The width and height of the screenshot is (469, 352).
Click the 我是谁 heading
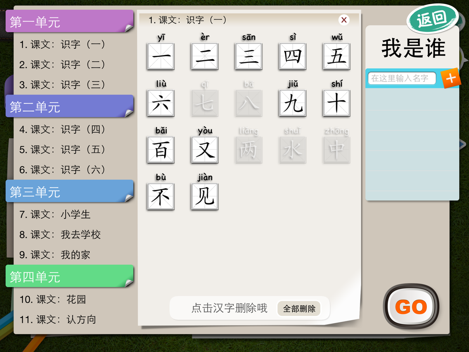(x=413, y=48)
